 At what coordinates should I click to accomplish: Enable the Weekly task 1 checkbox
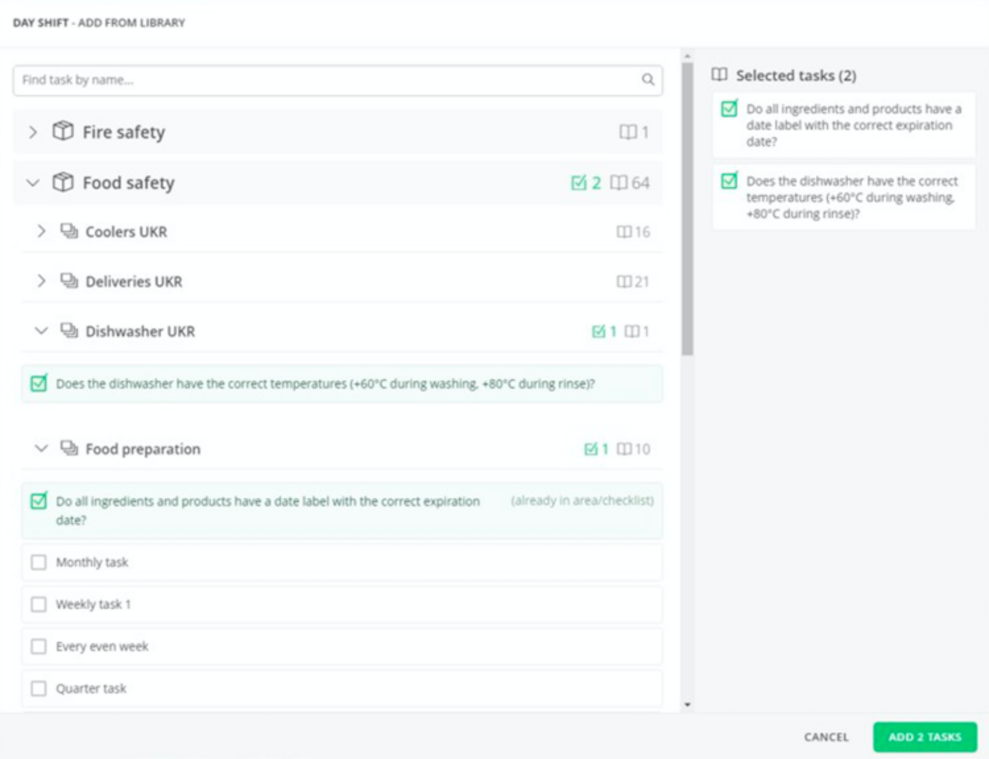[x=39, y=604]
